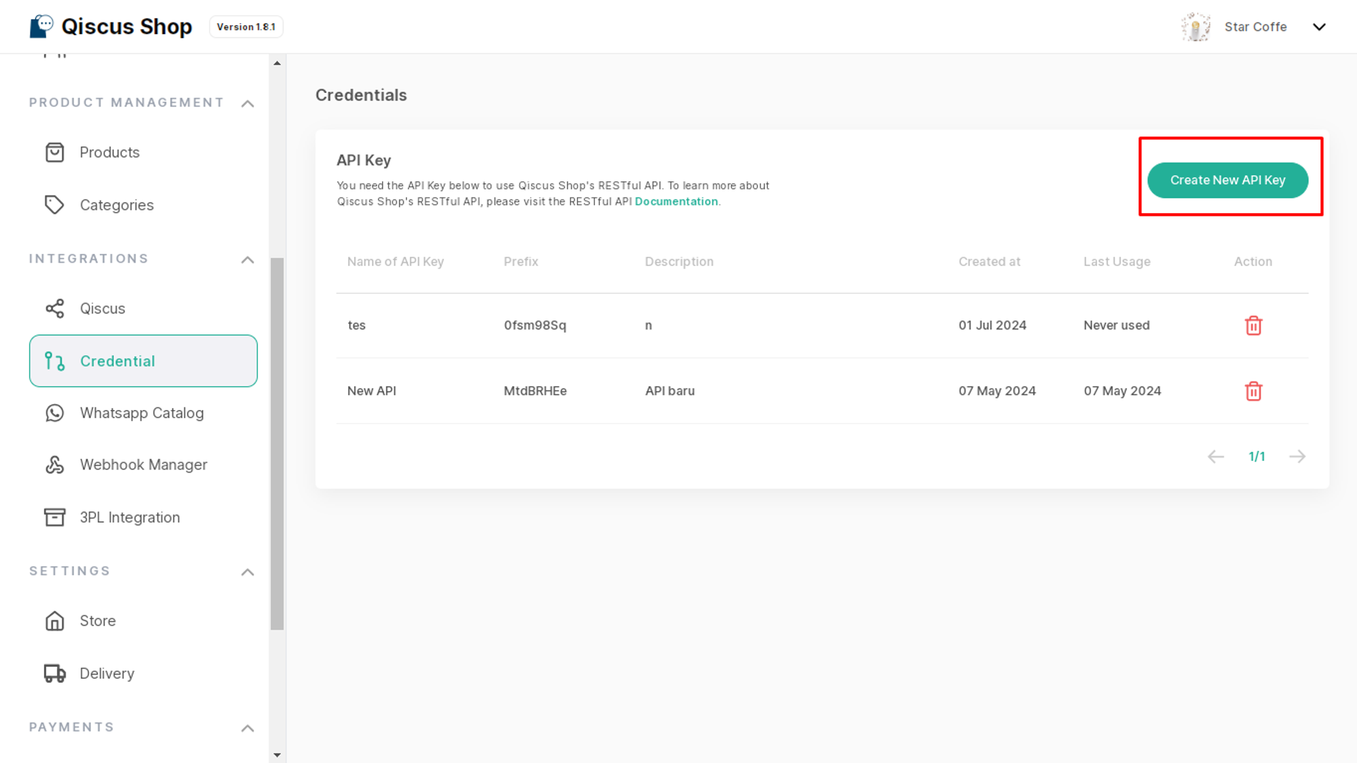Click the Version 1.8.1 badge
The width and height of the screenshot is (1357, 763).
246,27
